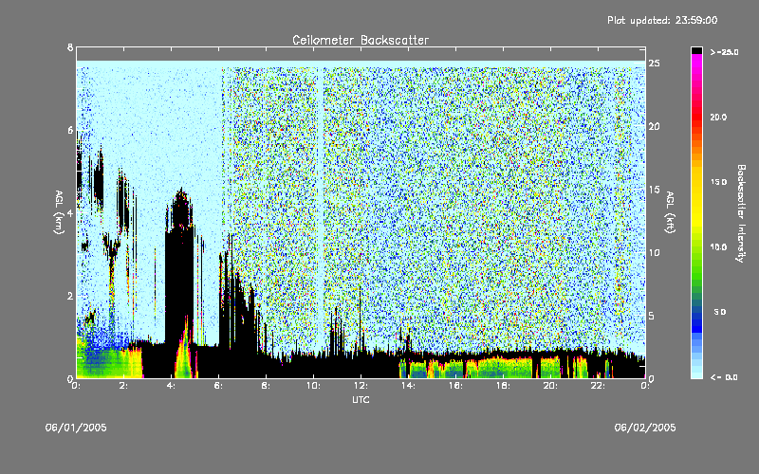The image size is (759, 474).
Task: Select the start date 06/01/2005
Action: coord(76,428)
